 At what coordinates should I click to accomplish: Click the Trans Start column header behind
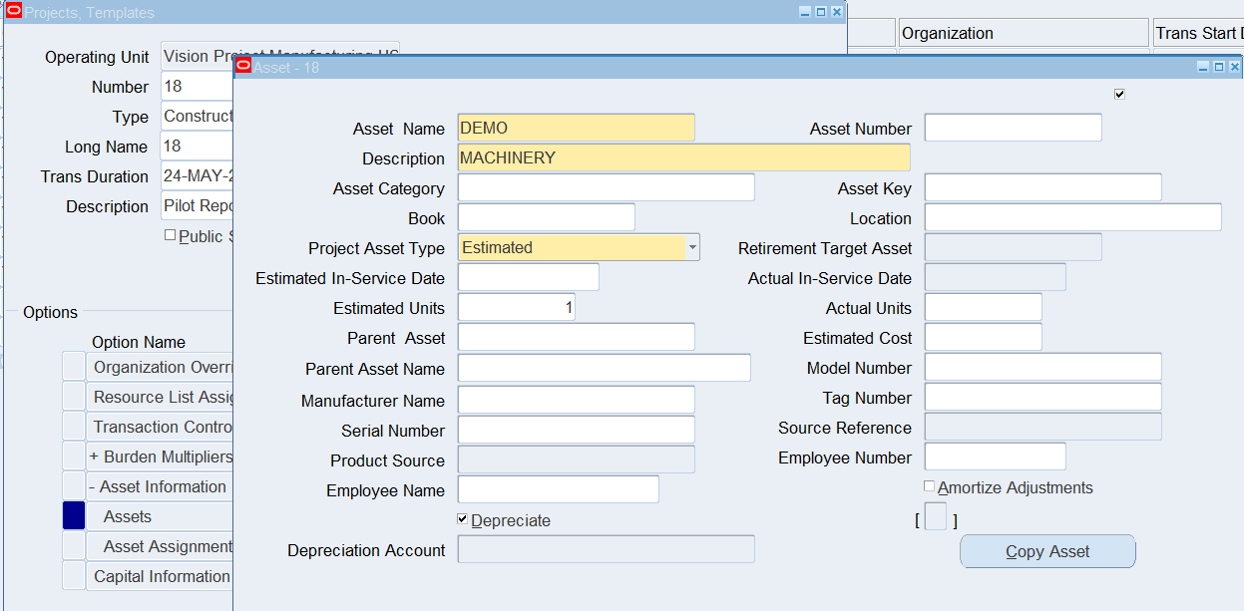(1199, 33)
